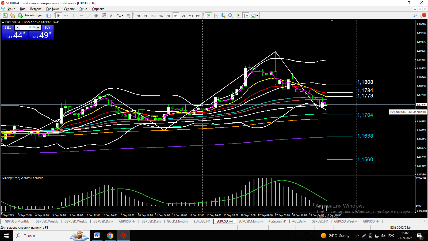Open the Вставка menu

tap(36, 9)
